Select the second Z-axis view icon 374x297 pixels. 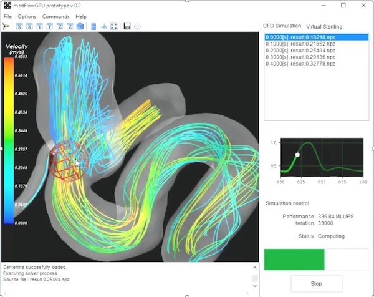point(70,26)
